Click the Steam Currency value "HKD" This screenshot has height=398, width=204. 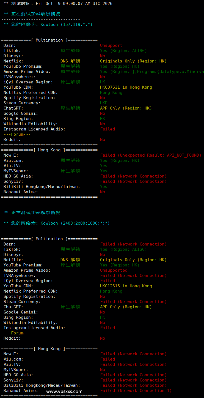tap(104, 103)
